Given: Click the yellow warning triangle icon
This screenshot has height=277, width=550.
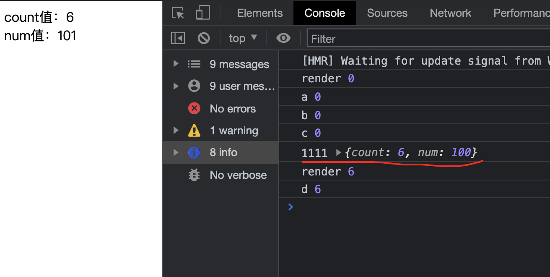Looking at the screenshot, I should pyautogui.click(x=194, y=131).
